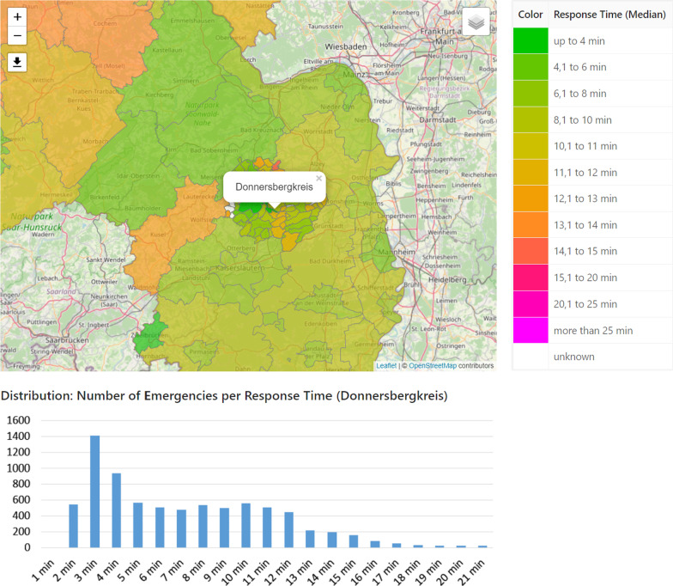Open the OpenStreetMap attribution link
673x586 pixels.
pos(432,365)
